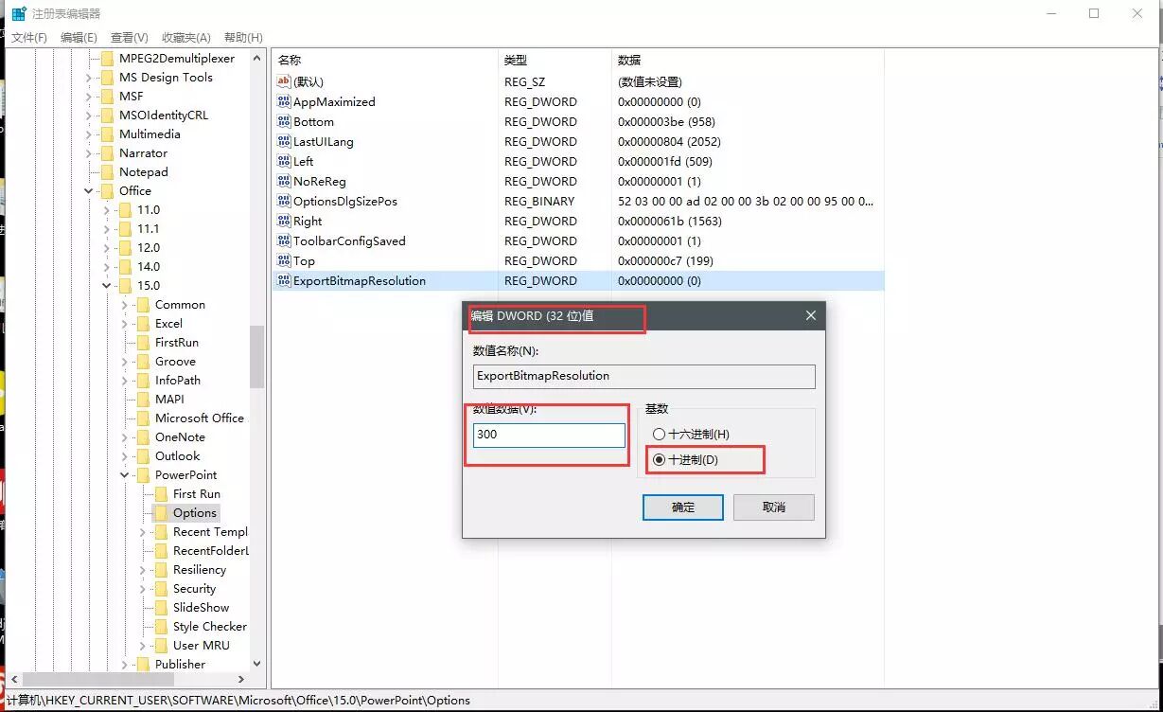Click the 15.0 folder icon in tree

click(125, 285)
